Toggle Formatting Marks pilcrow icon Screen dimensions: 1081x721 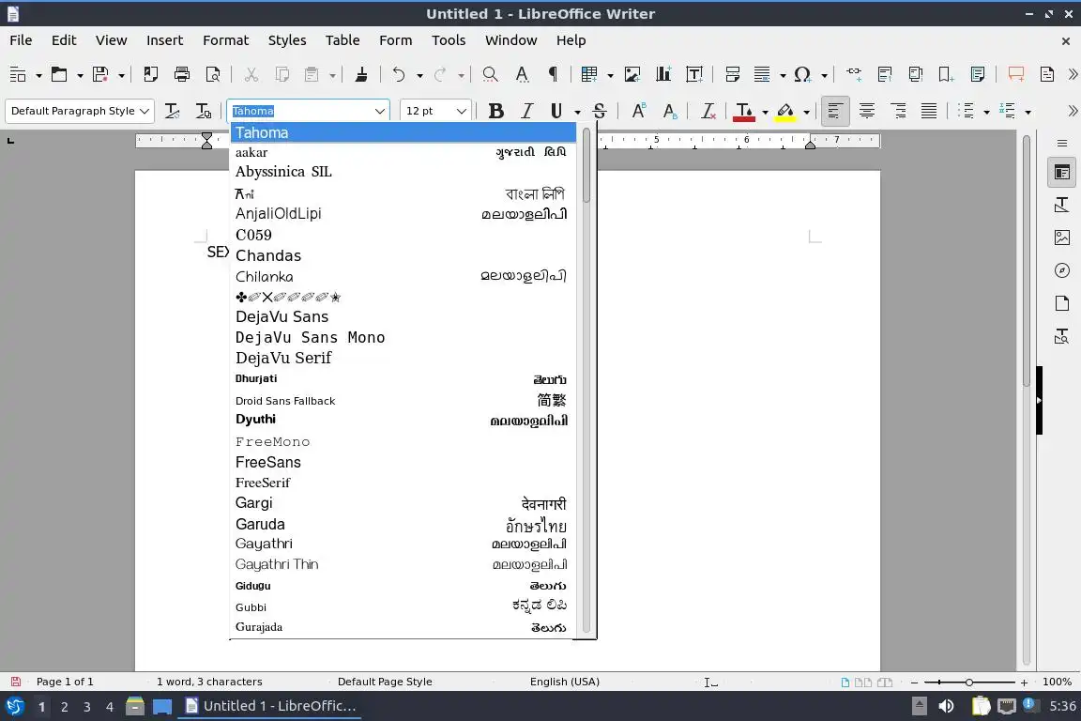pyautogui.click(x=553, y=74)
